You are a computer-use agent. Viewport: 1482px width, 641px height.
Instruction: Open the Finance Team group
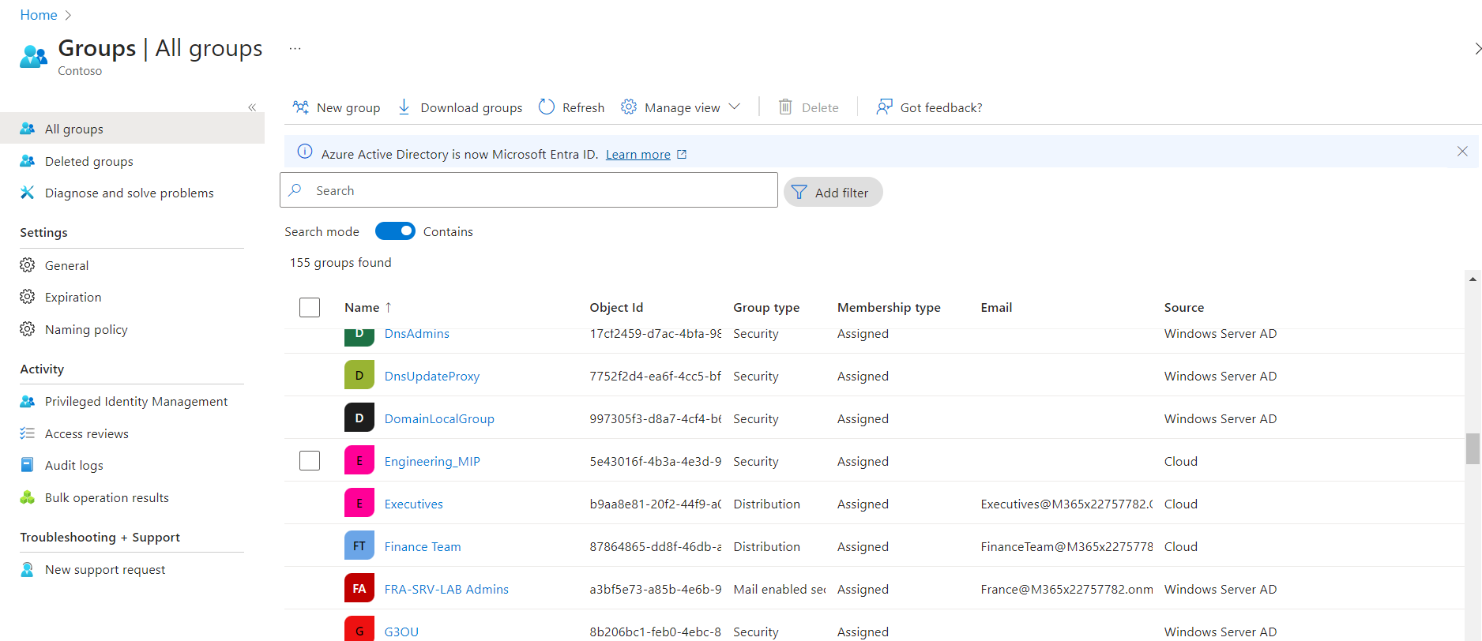coord(423,546)
